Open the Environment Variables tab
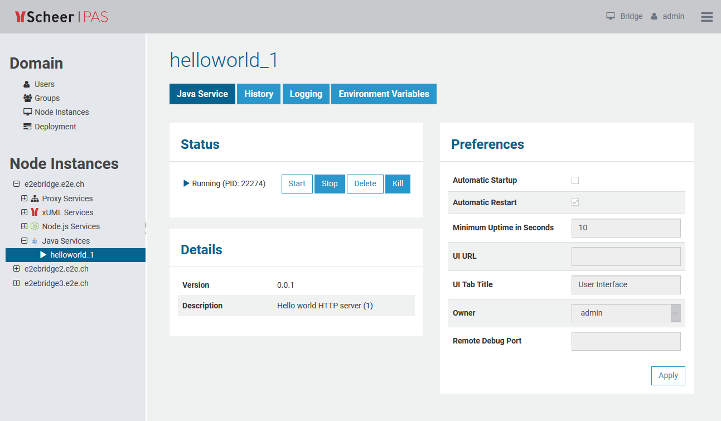 click(x=384, y=94)
